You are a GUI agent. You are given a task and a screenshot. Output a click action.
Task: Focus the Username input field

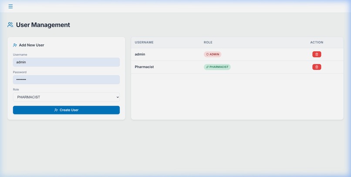pyautogui.click(x=66, y=62)
